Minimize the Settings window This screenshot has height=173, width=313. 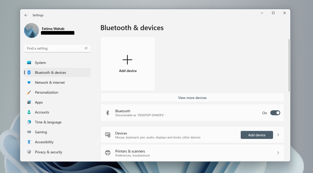262,13
